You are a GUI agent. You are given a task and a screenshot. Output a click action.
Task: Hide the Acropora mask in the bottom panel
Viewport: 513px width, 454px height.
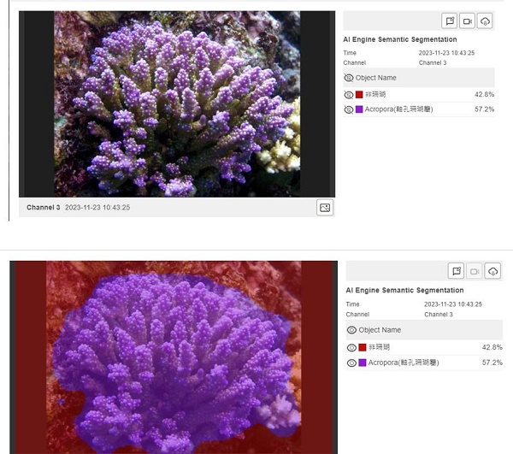(x=351, y=363)
